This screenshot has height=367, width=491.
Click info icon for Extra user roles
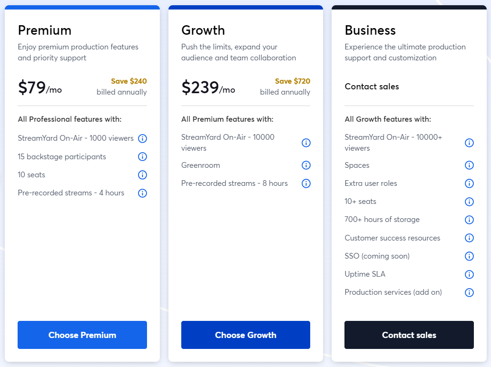click(x=469, y=183)
